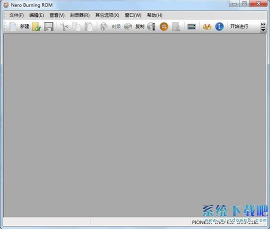The image size is (270, 229).
Task: Expand the toolbar overflow arrow
Action: pyautogui.click(x=263, y=27)
